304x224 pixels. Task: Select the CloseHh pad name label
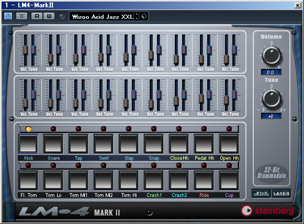pyautogui.click(x=179, y=158)
